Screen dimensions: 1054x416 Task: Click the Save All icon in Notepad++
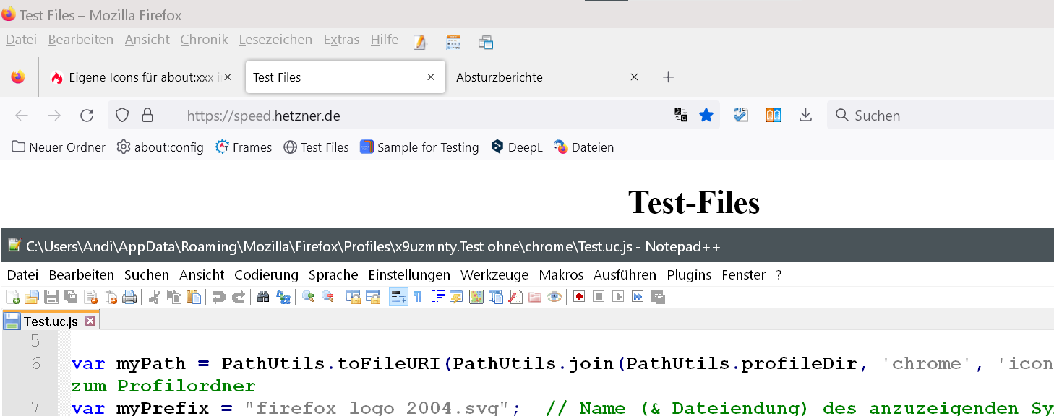click(71, 297)
